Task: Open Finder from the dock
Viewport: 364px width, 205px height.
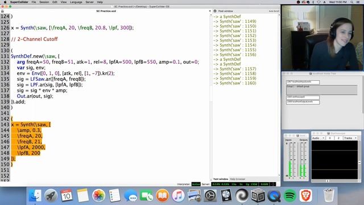Action: click(35, 195)
